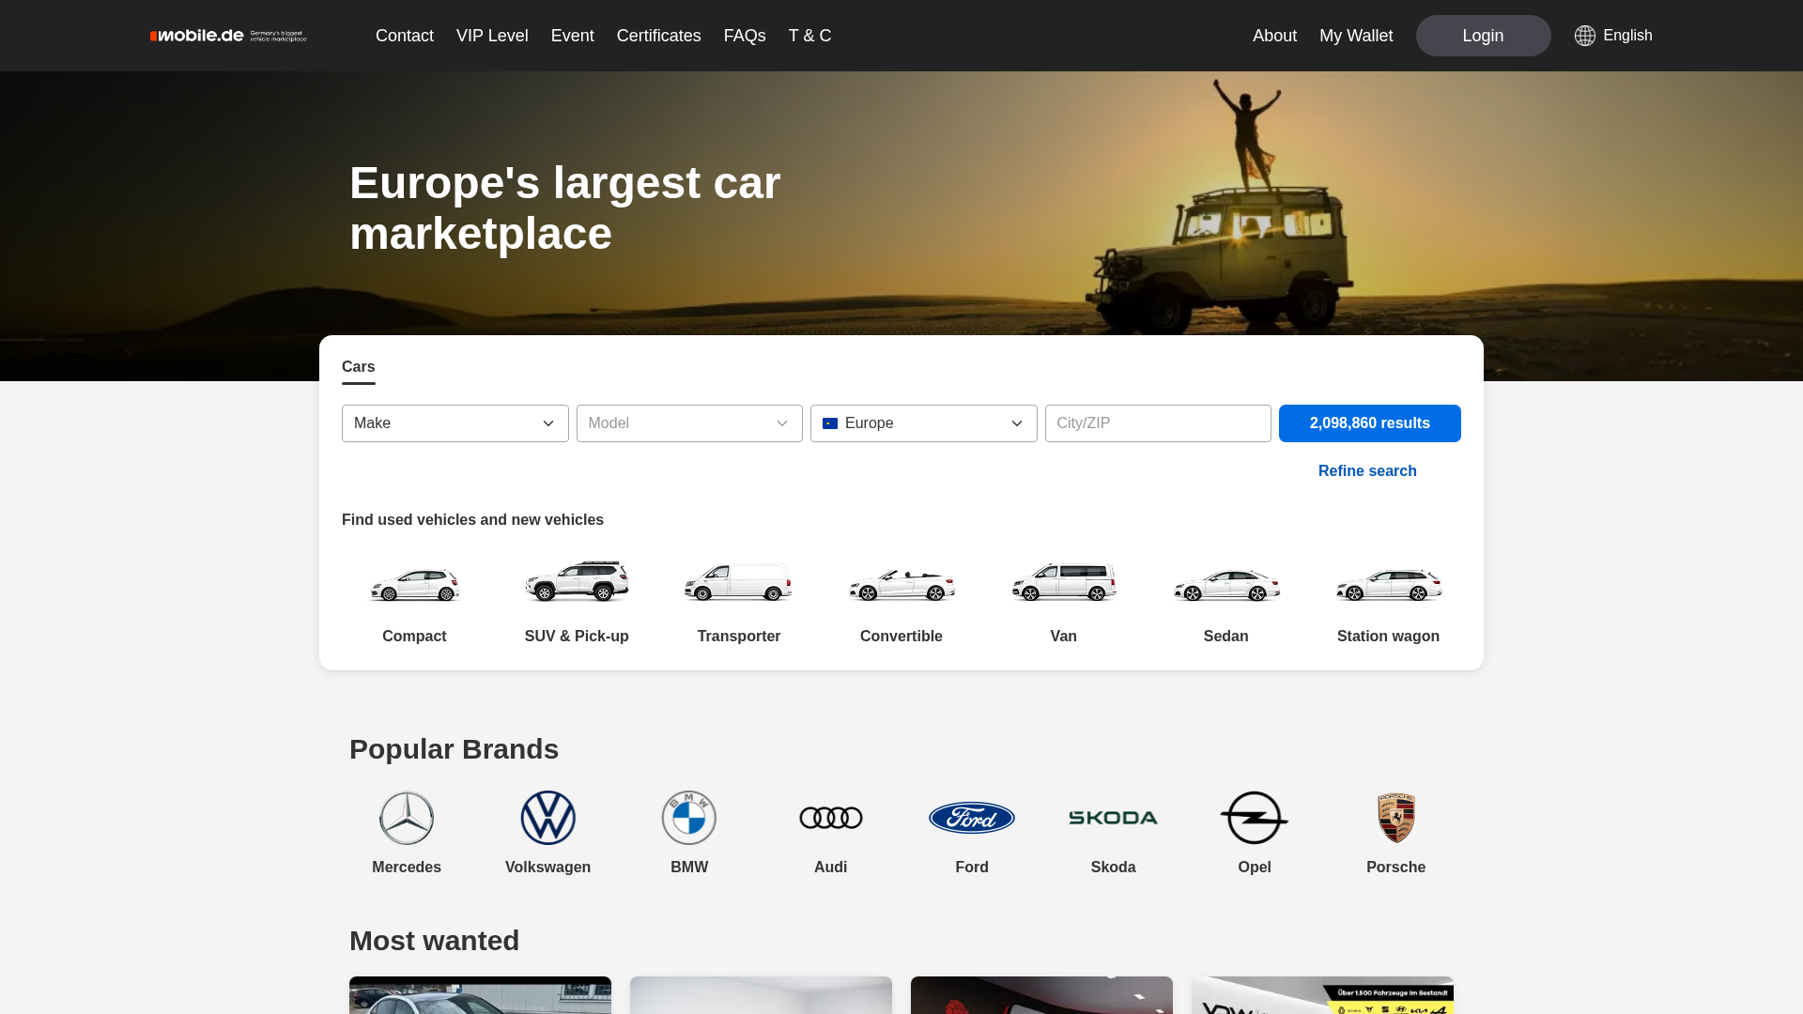Click "Find used vehicles and new vehicles" text

click(x=472, y=520)
